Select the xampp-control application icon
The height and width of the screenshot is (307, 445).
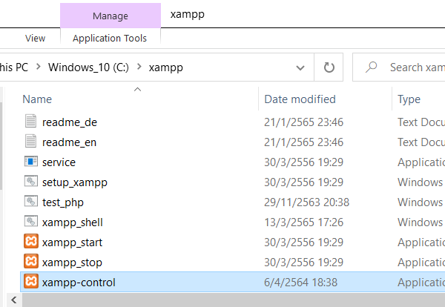(30, 282)
